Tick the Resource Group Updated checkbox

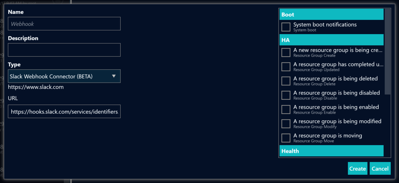(x=286, y=67)
